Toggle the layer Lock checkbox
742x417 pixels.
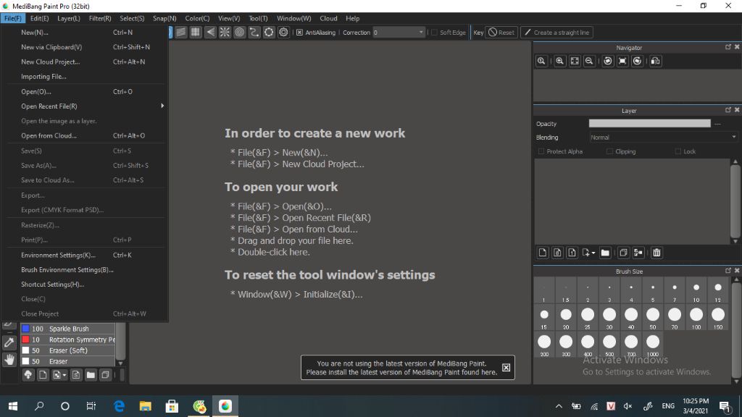[678, 151]
